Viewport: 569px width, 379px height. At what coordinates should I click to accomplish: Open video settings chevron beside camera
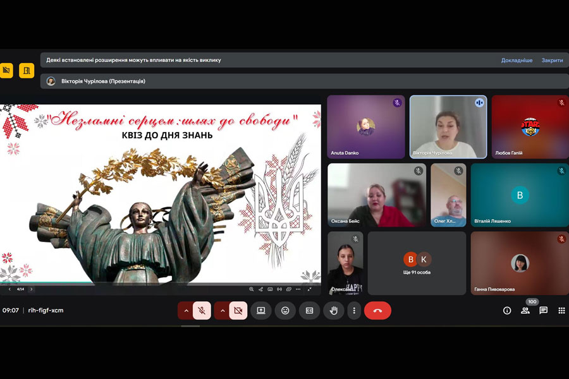(222, 310)
